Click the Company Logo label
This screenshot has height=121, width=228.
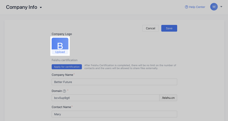click(x=62, y=34)
